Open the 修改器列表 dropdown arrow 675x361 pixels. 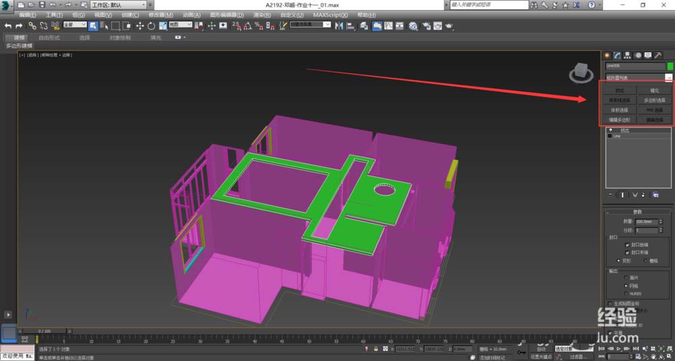[x=668, y=77]
